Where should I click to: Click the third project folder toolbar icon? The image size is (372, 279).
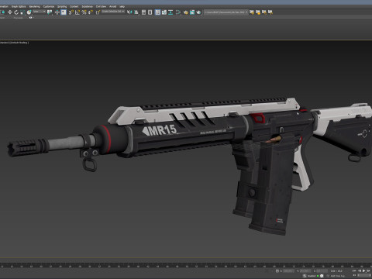click(x=264, y=12)
